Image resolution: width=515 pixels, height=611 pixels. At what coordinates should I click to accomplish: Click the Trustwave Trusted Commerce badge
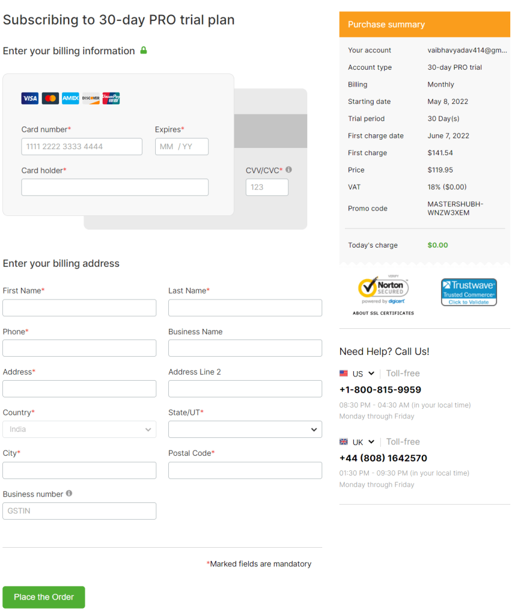pos(469,292)
